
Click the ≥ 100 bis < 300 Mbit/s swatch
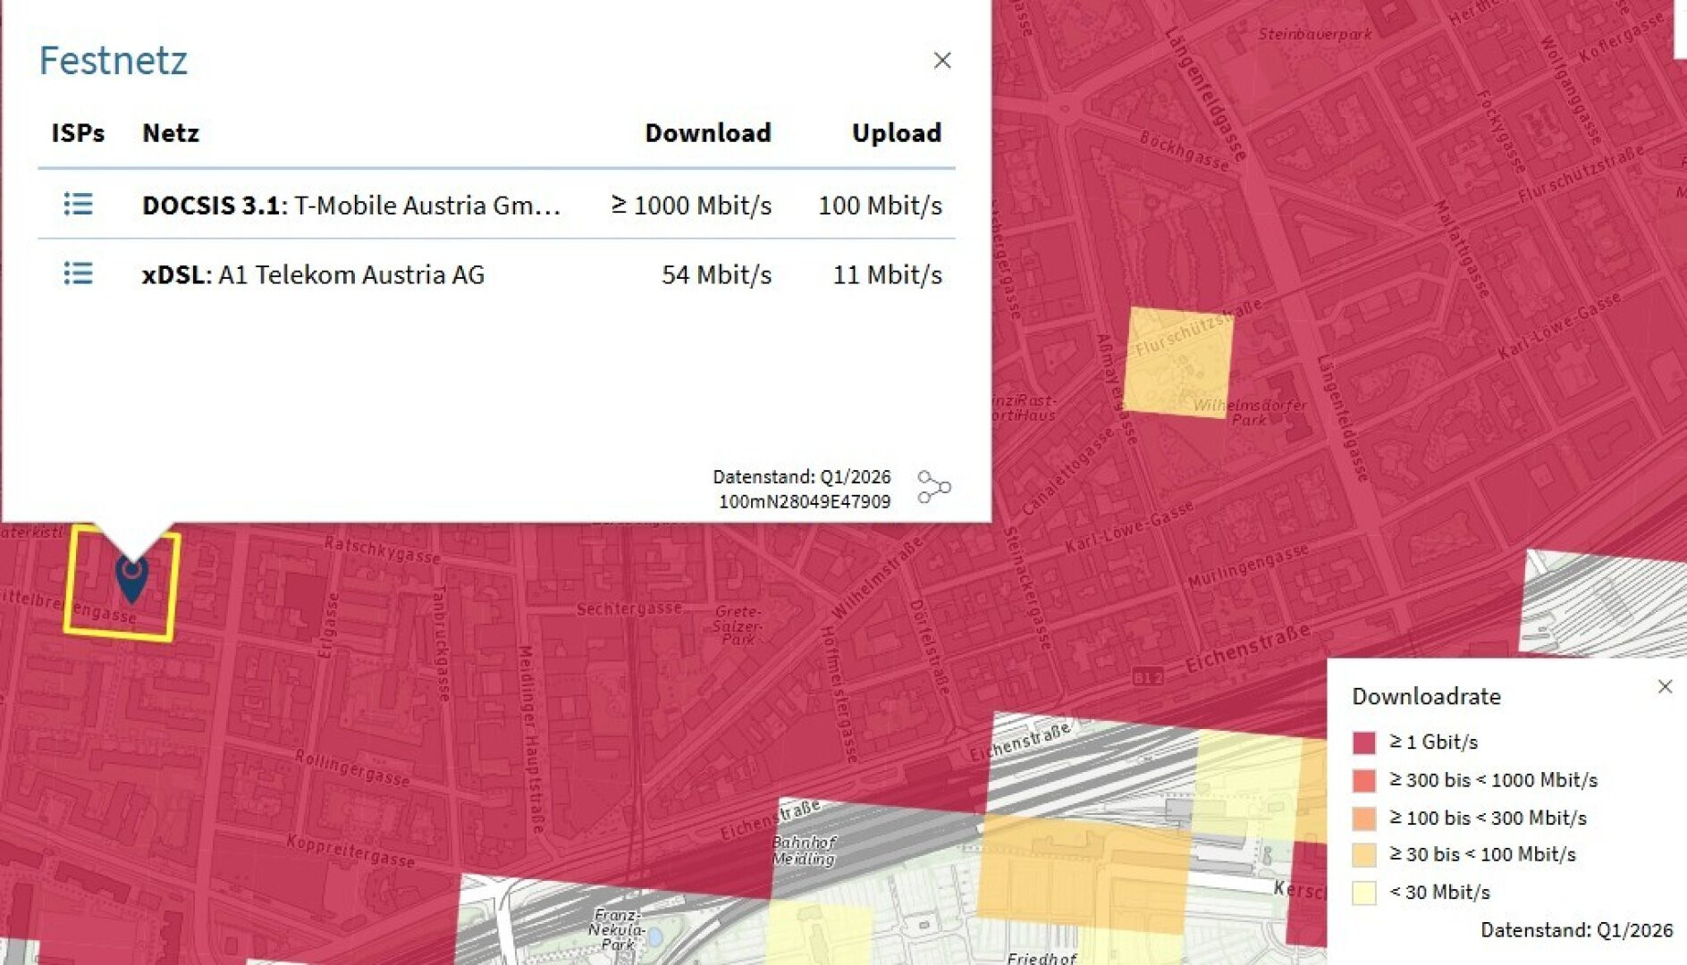[x=1363, y=818]
